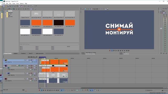Screen dimensions: 168x94
Task: Toggle Lock Envelopes to Events
Action: click(98, 90)
